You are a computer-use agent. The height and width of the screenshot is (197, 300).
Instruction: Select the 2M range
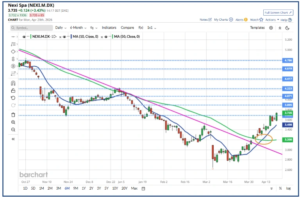[50, 188]
